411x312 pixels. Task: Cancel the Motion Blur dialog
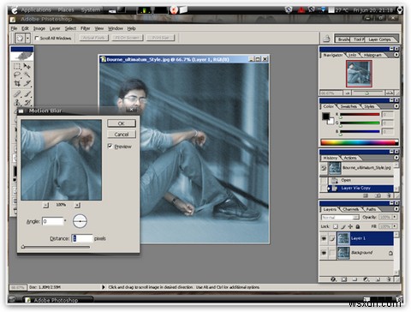(x=122, y=135)
